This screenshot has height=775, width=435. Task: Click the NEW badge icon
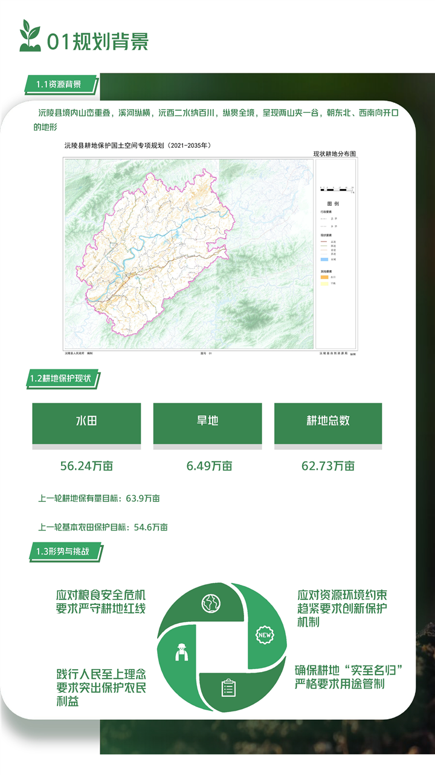pos(265,635)
